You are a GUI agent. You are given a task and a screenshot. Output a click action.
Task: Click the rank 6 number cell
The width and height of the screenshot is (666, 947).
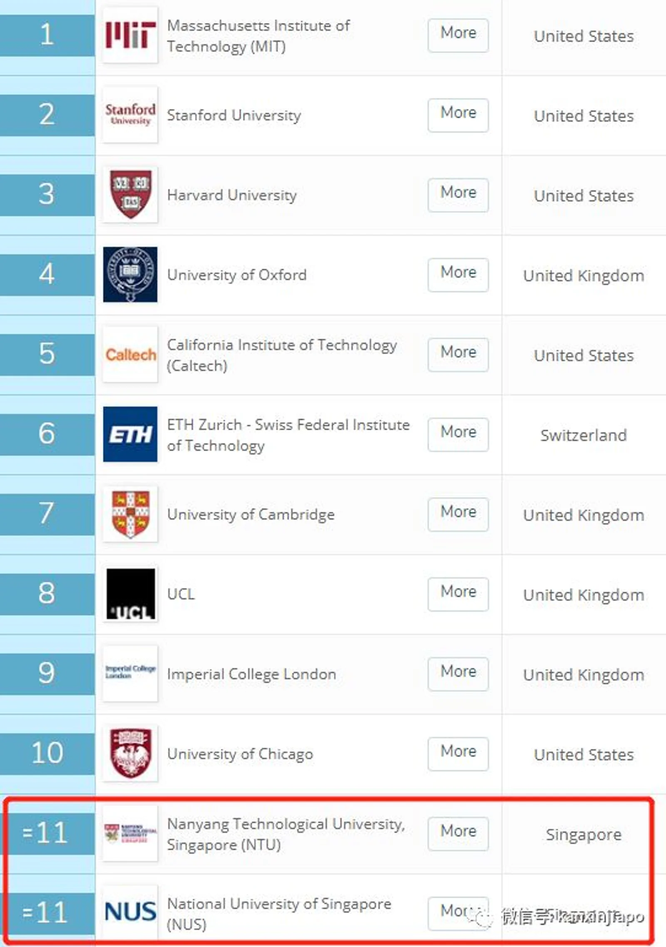(x=47, y=434)
